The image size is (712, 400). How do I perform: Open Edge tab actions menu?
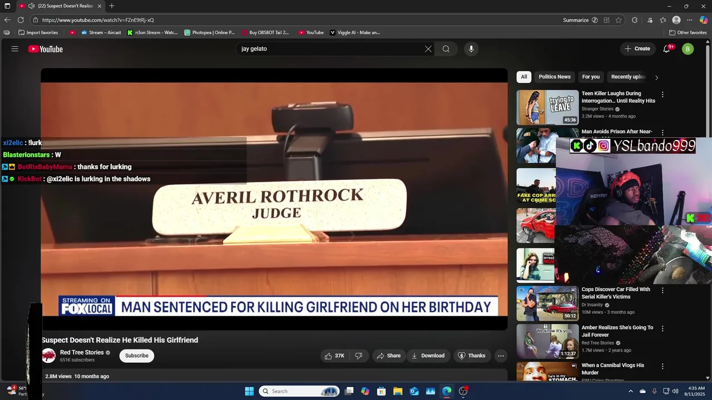tap(7, 6)
